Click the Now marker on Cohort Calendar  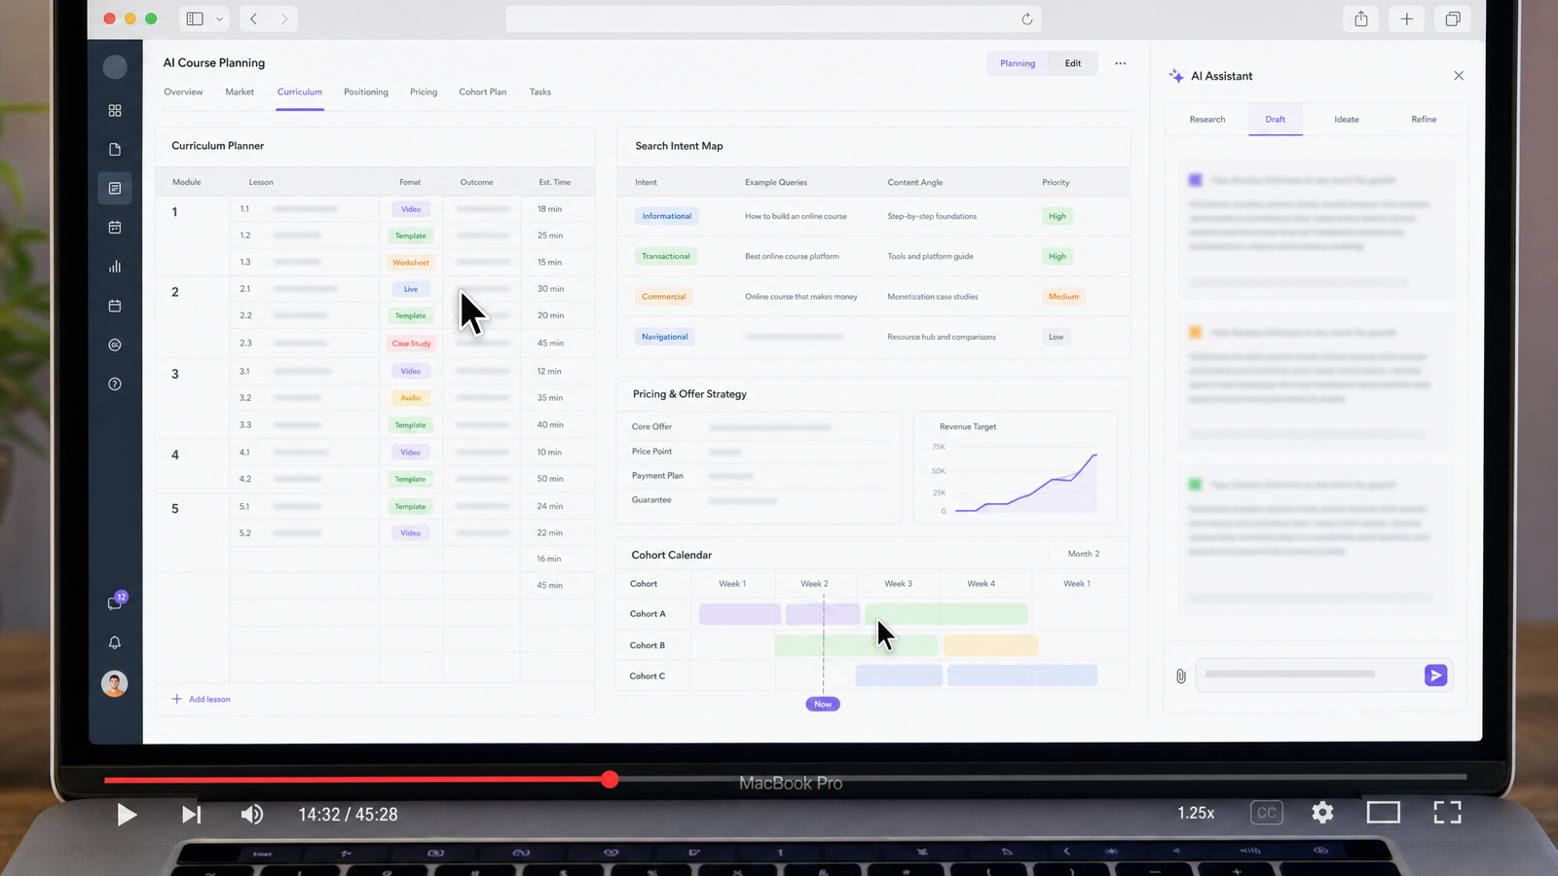click(x=823, y=704)
